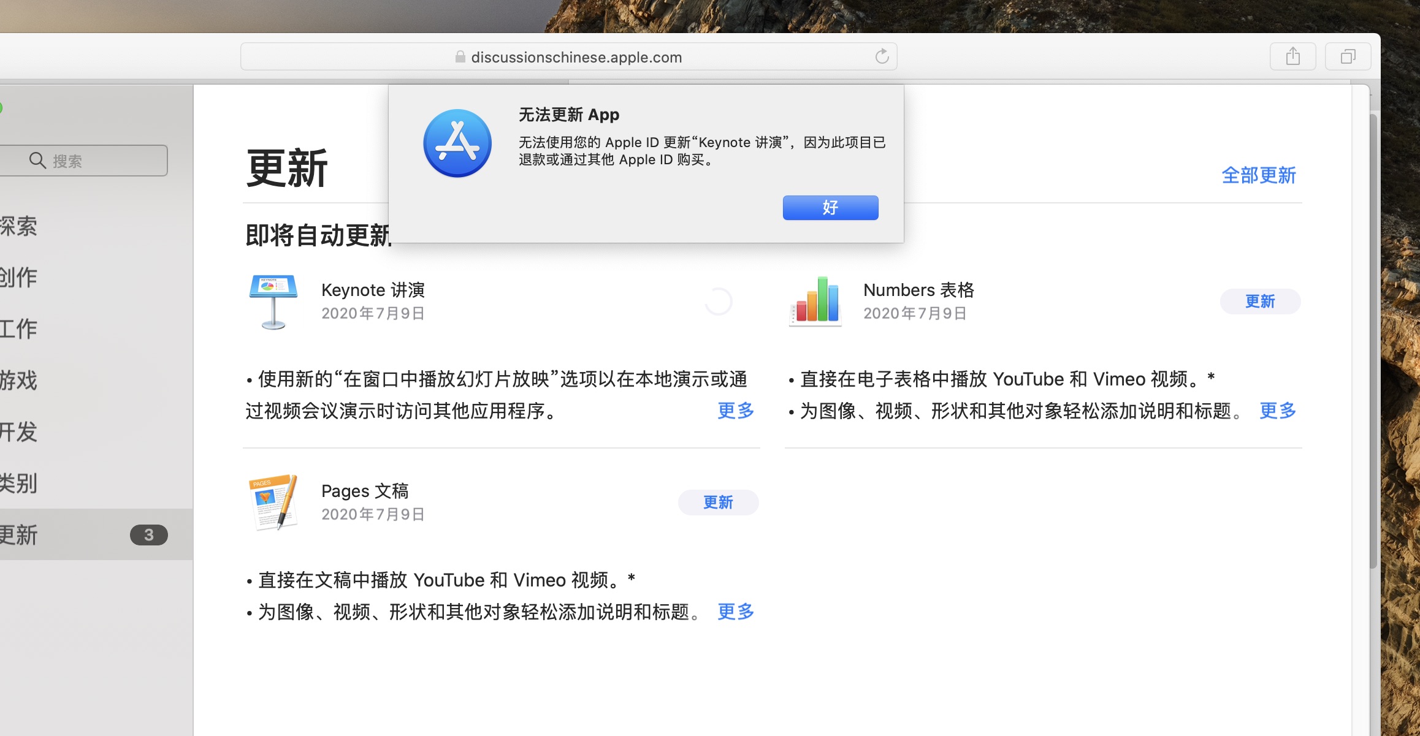Click the search magnifier icon
1420x736 pixels.
tap(37, 161)
